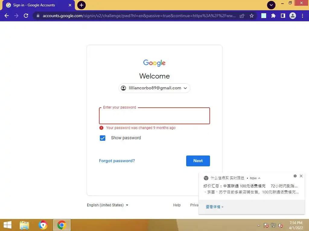Click the Chrome taskbar icon

click(x=62, y=225)
